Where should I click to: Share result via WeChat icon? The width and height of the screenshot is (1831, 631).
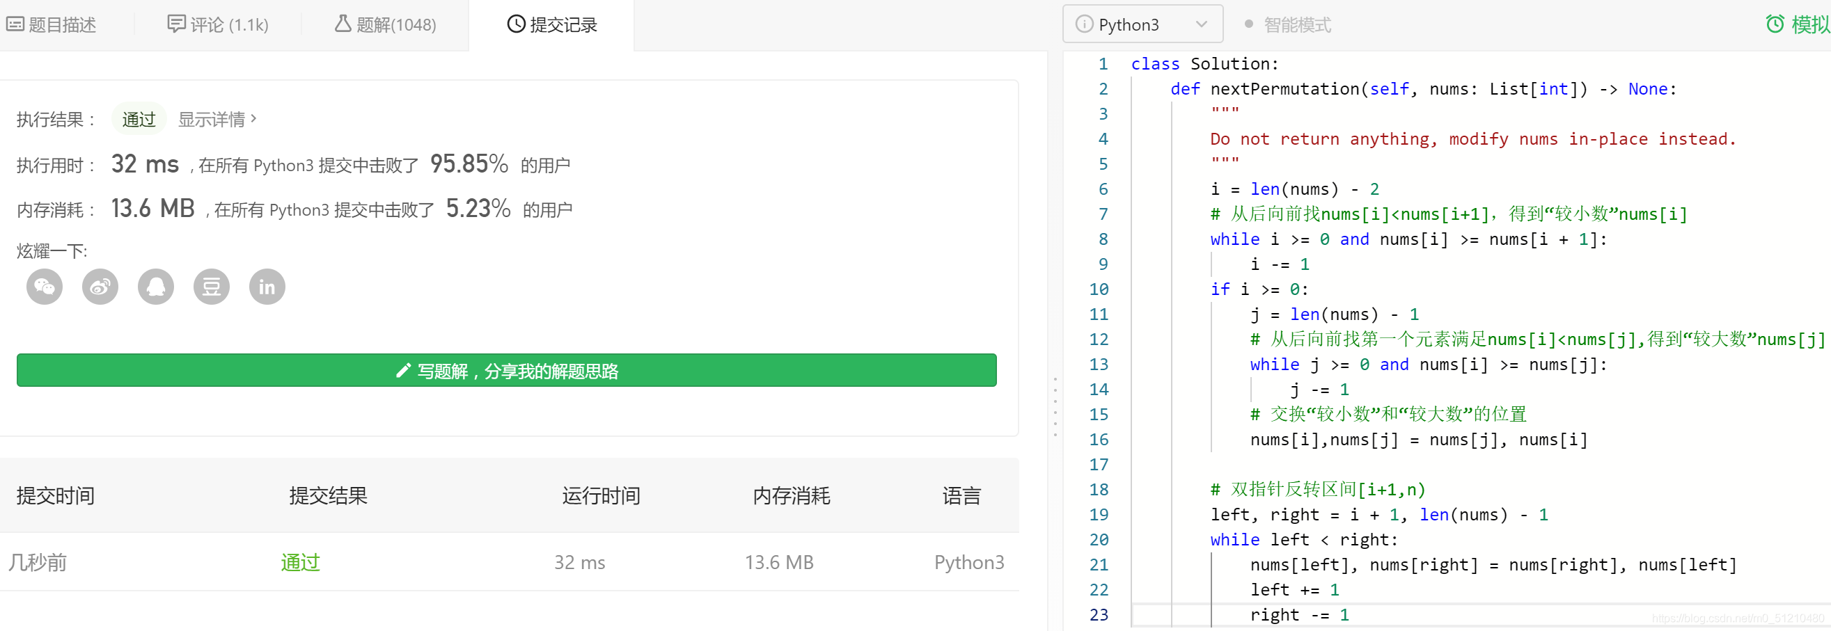tap(44, 287)
